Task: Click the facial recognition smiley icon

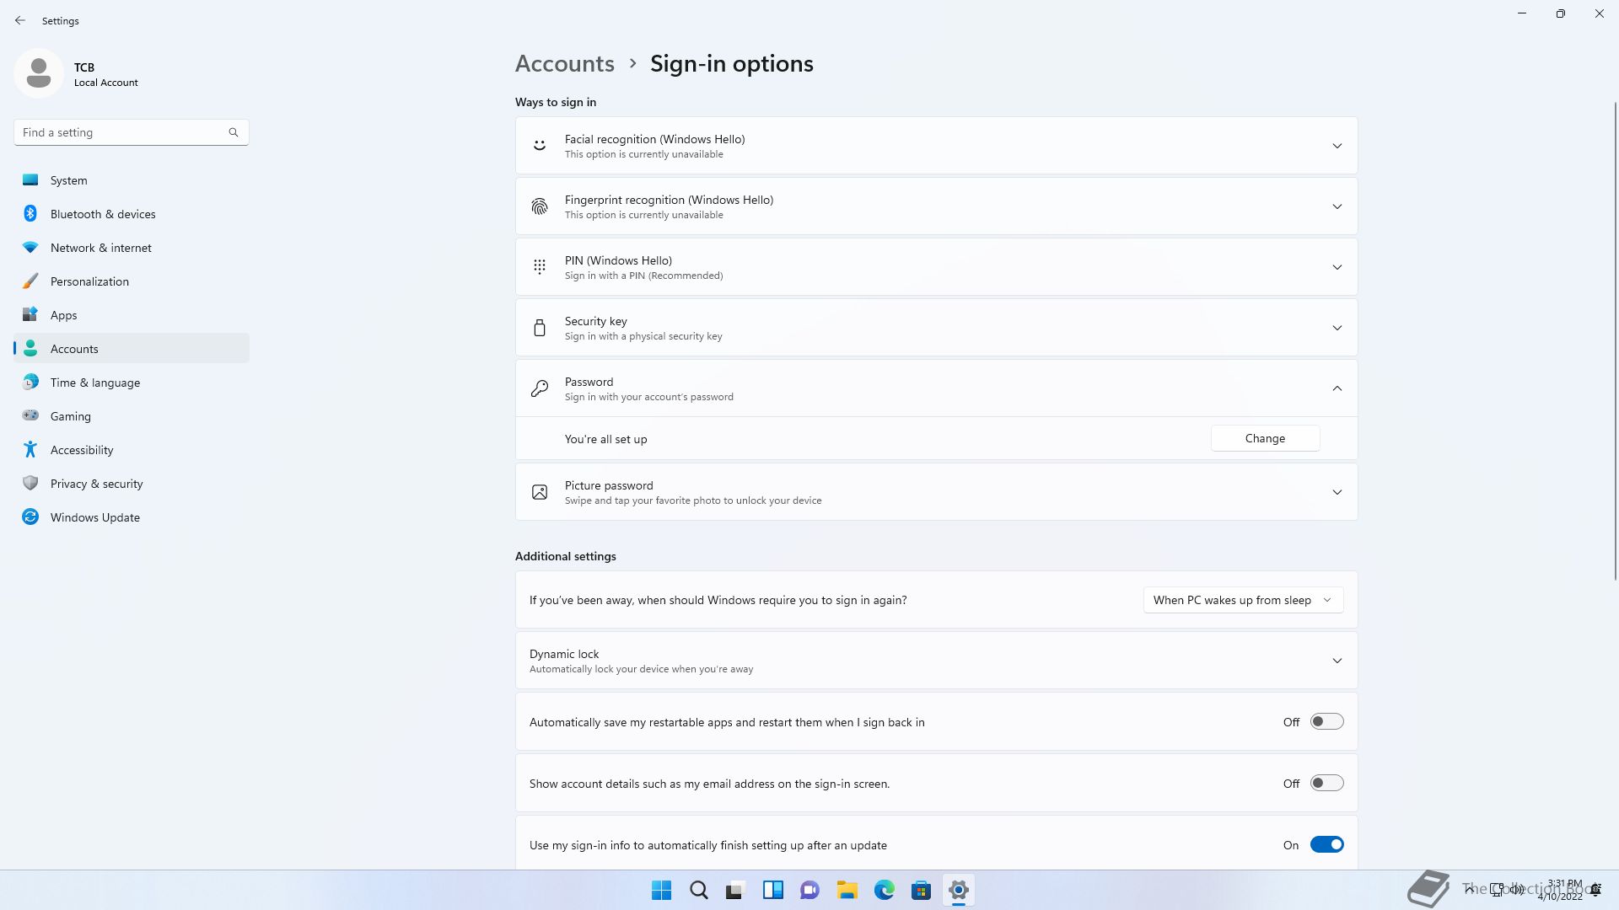Action: [x=540, y=146]
